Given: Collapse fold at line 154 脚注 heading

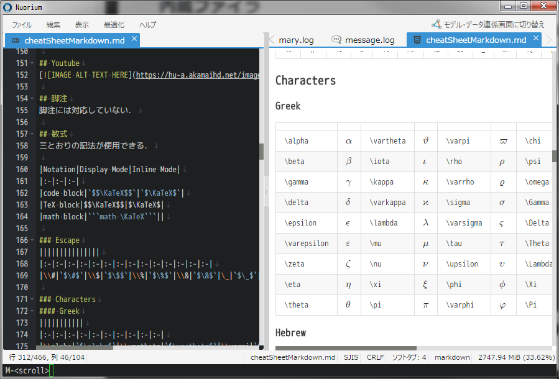Looking at the screenshot, I should click(32, 98).
